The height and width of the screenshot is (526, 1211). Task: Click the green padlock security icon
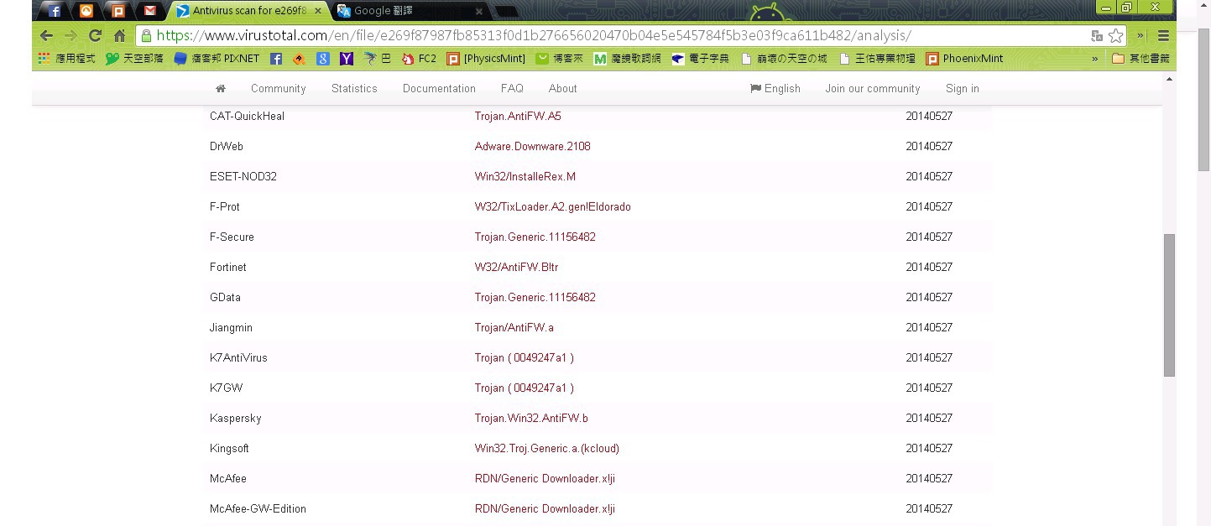(x=146, y=36)
